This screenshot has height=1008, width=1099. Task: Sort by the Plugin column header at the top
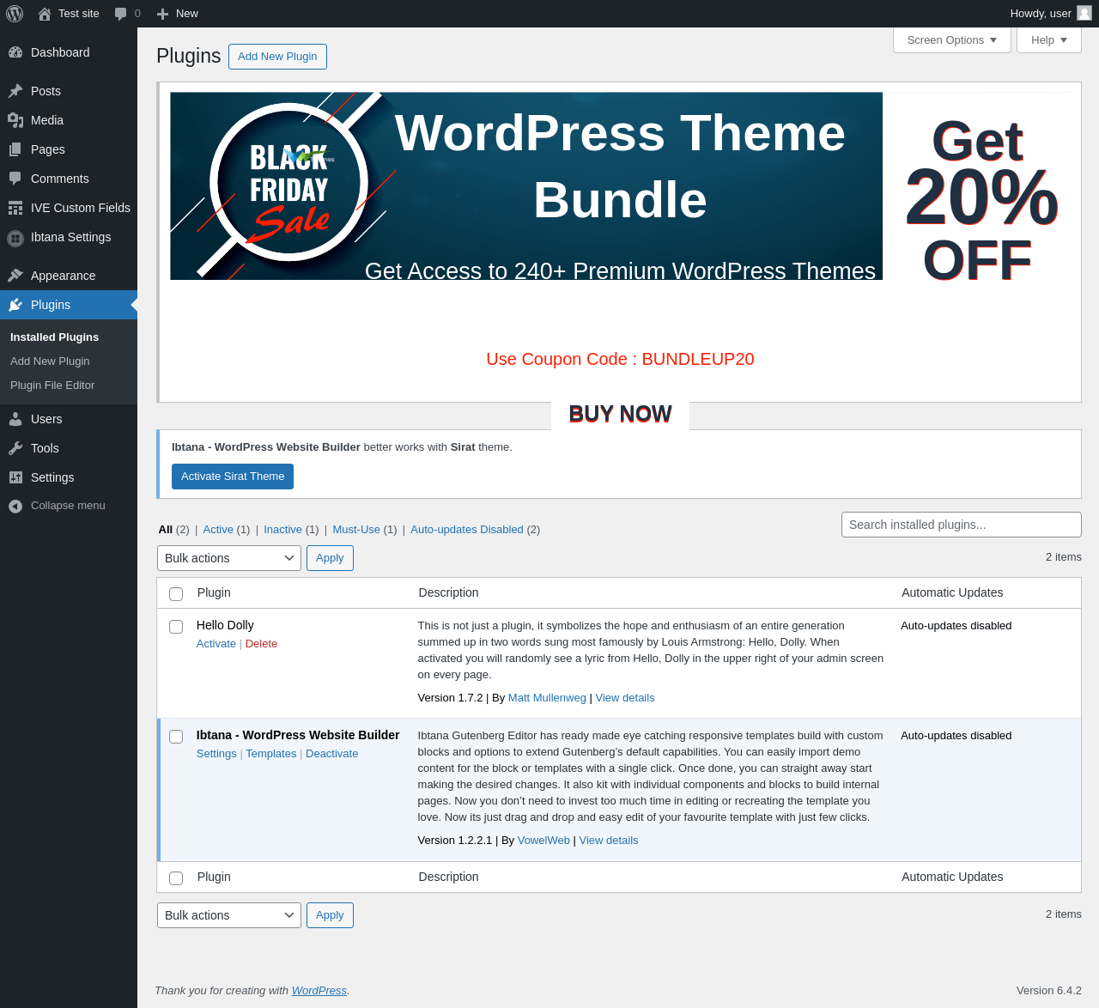[214, 593]
